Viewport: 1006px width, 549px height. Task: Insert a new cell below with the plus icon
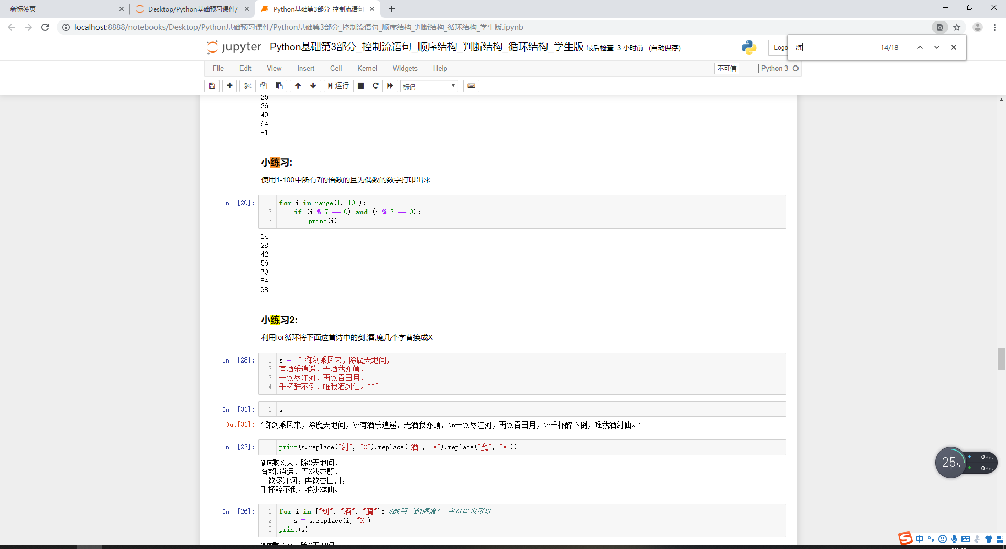tap(229, 86)
